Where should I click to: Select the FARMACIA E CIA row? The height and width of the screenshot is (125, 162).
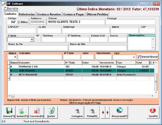pos(81,67)
